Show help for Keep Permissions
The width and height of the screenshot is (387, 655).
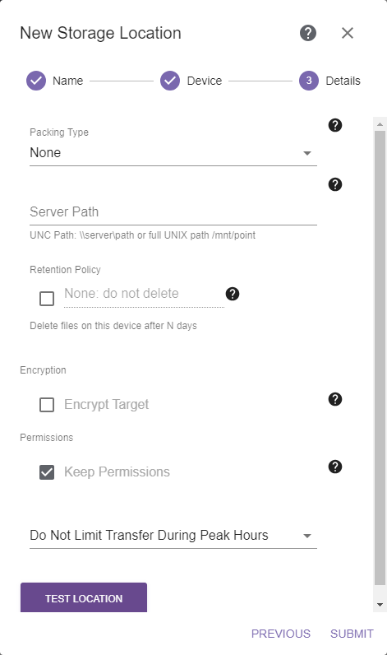(x=335, y=467)
